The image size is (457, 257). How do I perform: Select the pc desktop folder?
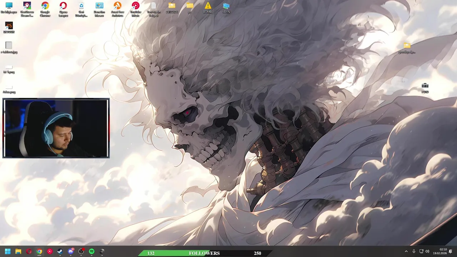click(x=190, y=8)
